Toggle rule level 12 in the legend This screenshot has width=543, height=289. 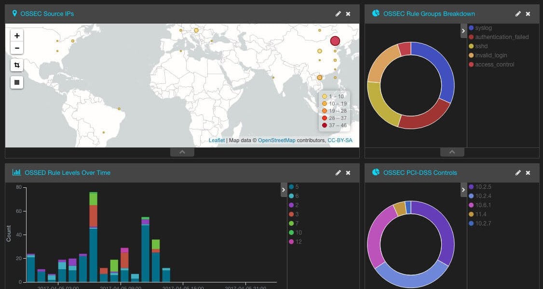click(x=295, y=242)
